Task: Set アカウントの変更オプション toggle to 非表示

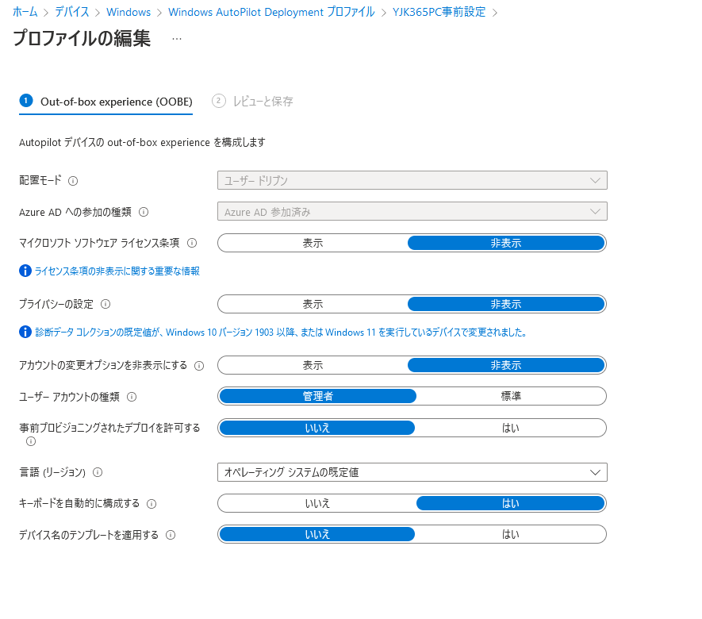Action: click(506, 365)
